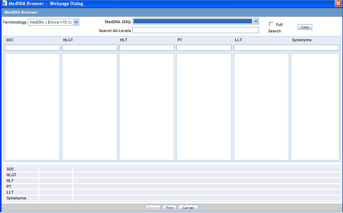
Task: Click inside the SOC results list box
Action: click(x=32, y=107)
